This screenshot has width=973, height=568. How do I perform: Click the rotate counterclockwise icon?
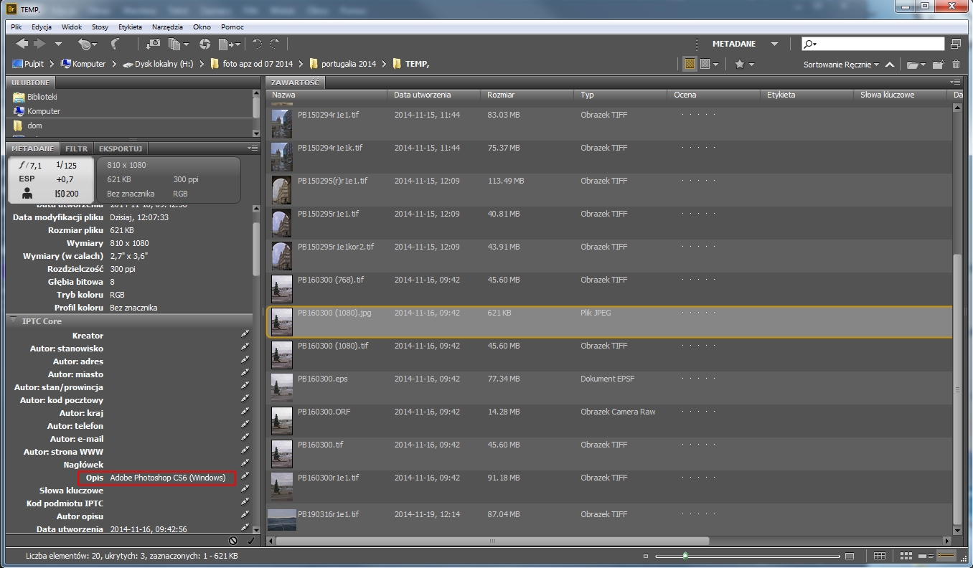click(257, 44)
